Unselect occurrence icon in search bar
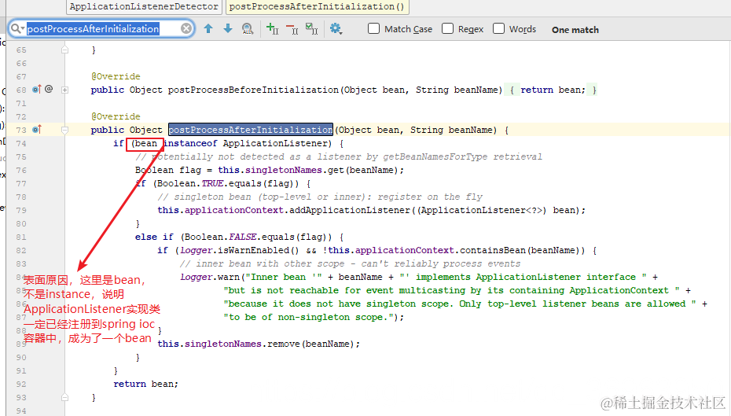The width and height of the screenshot is (731, 416). pos(292,29)
